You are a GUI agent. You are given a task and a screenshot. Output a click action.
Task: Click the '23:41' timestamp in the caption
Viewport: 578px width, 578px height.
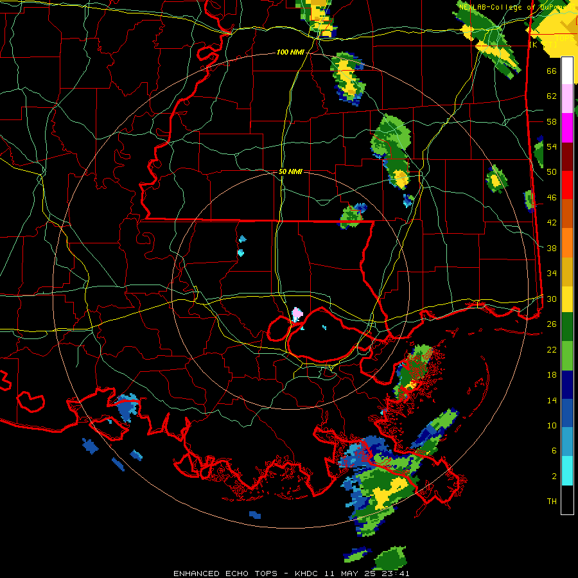coord(395,574)
